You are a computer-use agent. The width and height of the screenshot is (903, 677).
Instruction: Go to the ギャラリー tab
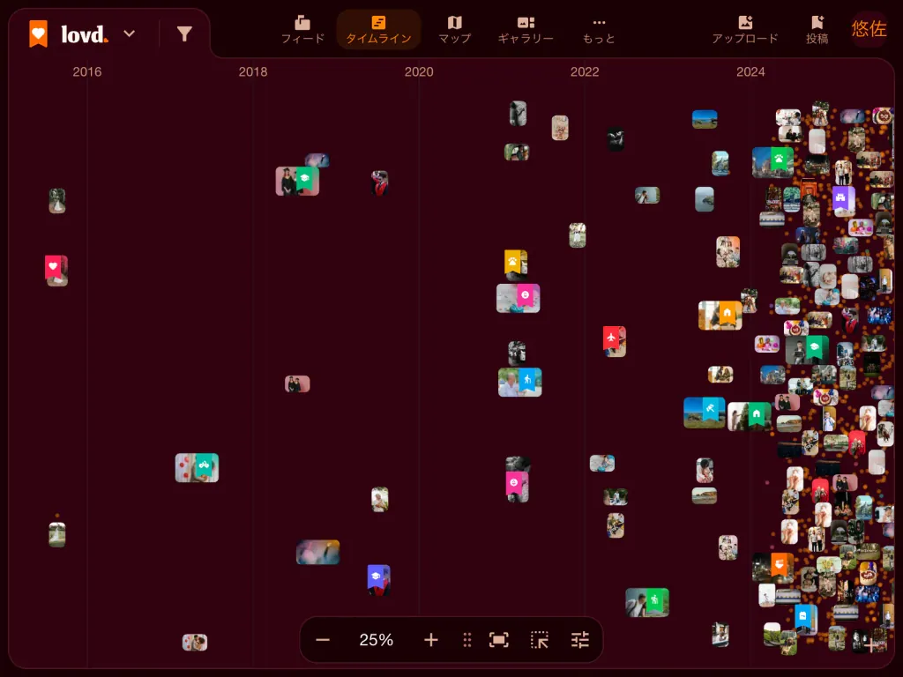[x=526, y=30]
